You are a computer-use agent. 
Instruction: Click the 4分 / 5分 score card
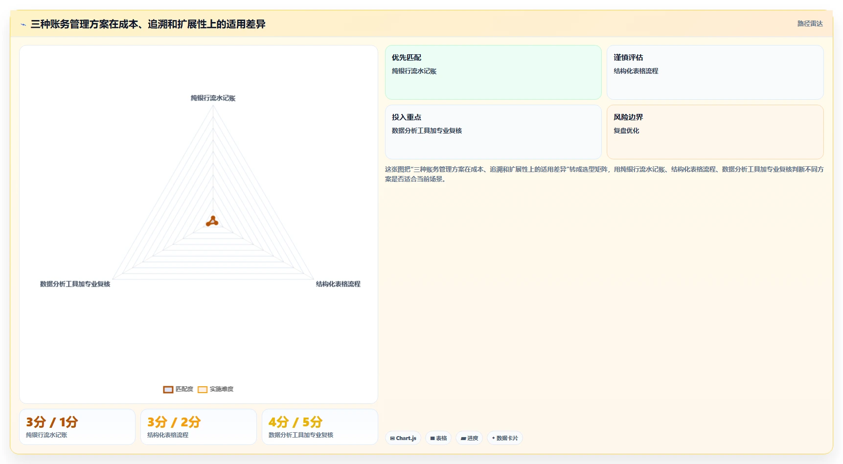tap(320, 427)
